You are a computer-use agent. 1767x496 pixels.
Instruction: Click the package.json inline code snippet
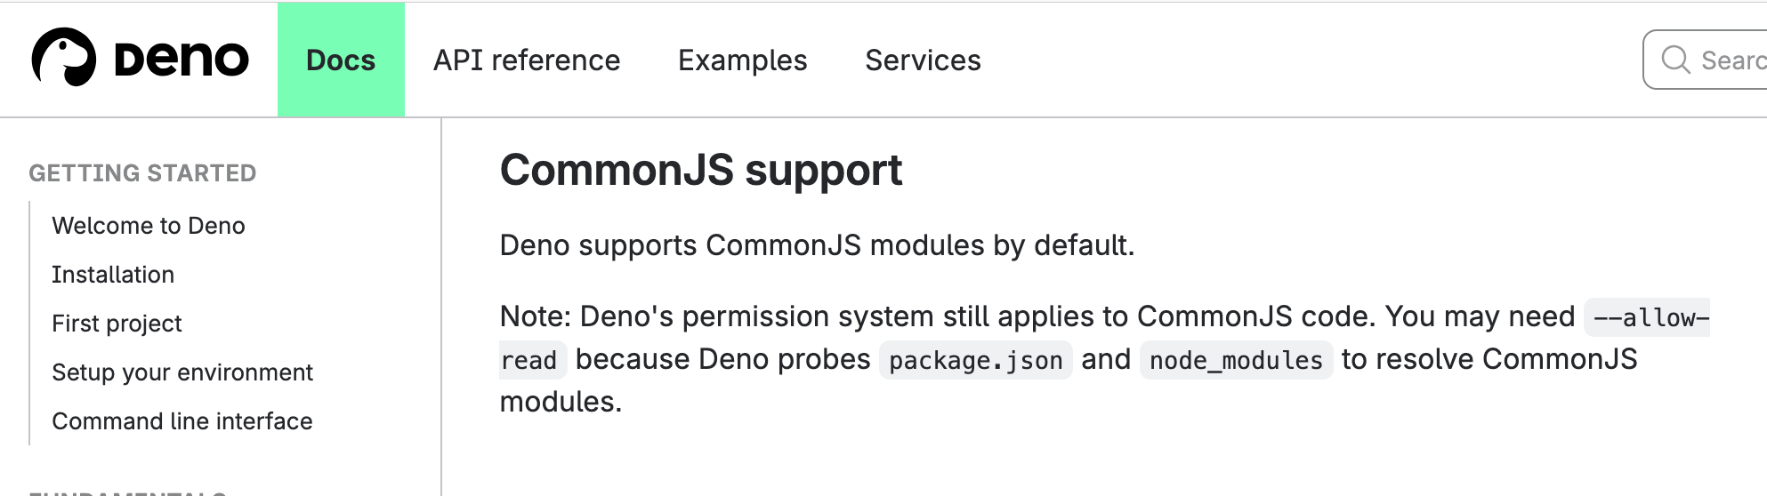coord(975,360)
